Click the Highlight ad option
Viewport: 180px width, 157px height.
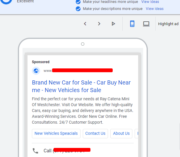[x=169, y=24]
